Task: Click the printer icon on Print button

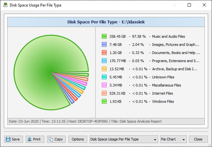Action: pos(29,139)
